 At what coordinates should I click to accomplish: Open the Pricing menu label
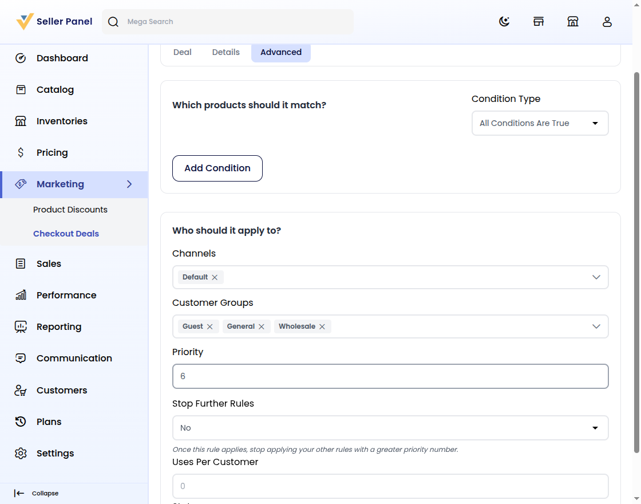[x=52, y=152]
